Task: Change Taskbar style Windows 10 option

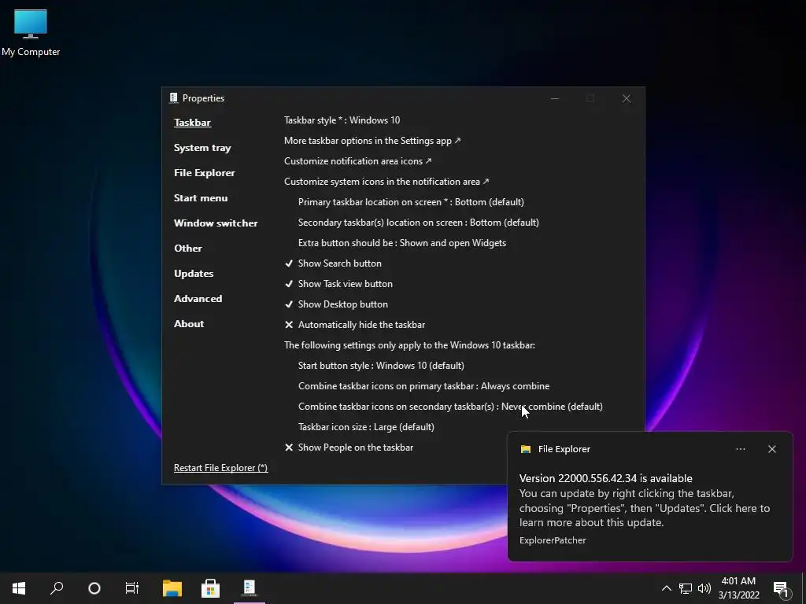Action: [342, 120]
